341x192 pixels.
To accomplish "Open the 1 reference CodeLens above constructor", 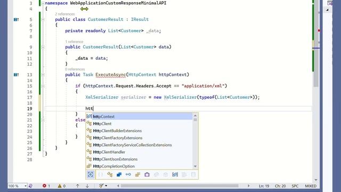I will tap(74, 42).
